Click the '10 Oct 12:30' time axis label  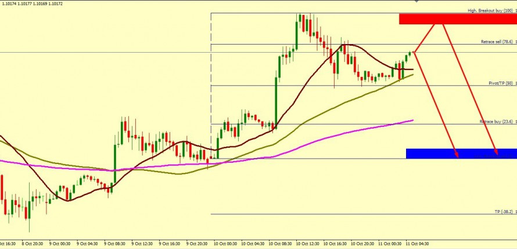coord(307,244)
